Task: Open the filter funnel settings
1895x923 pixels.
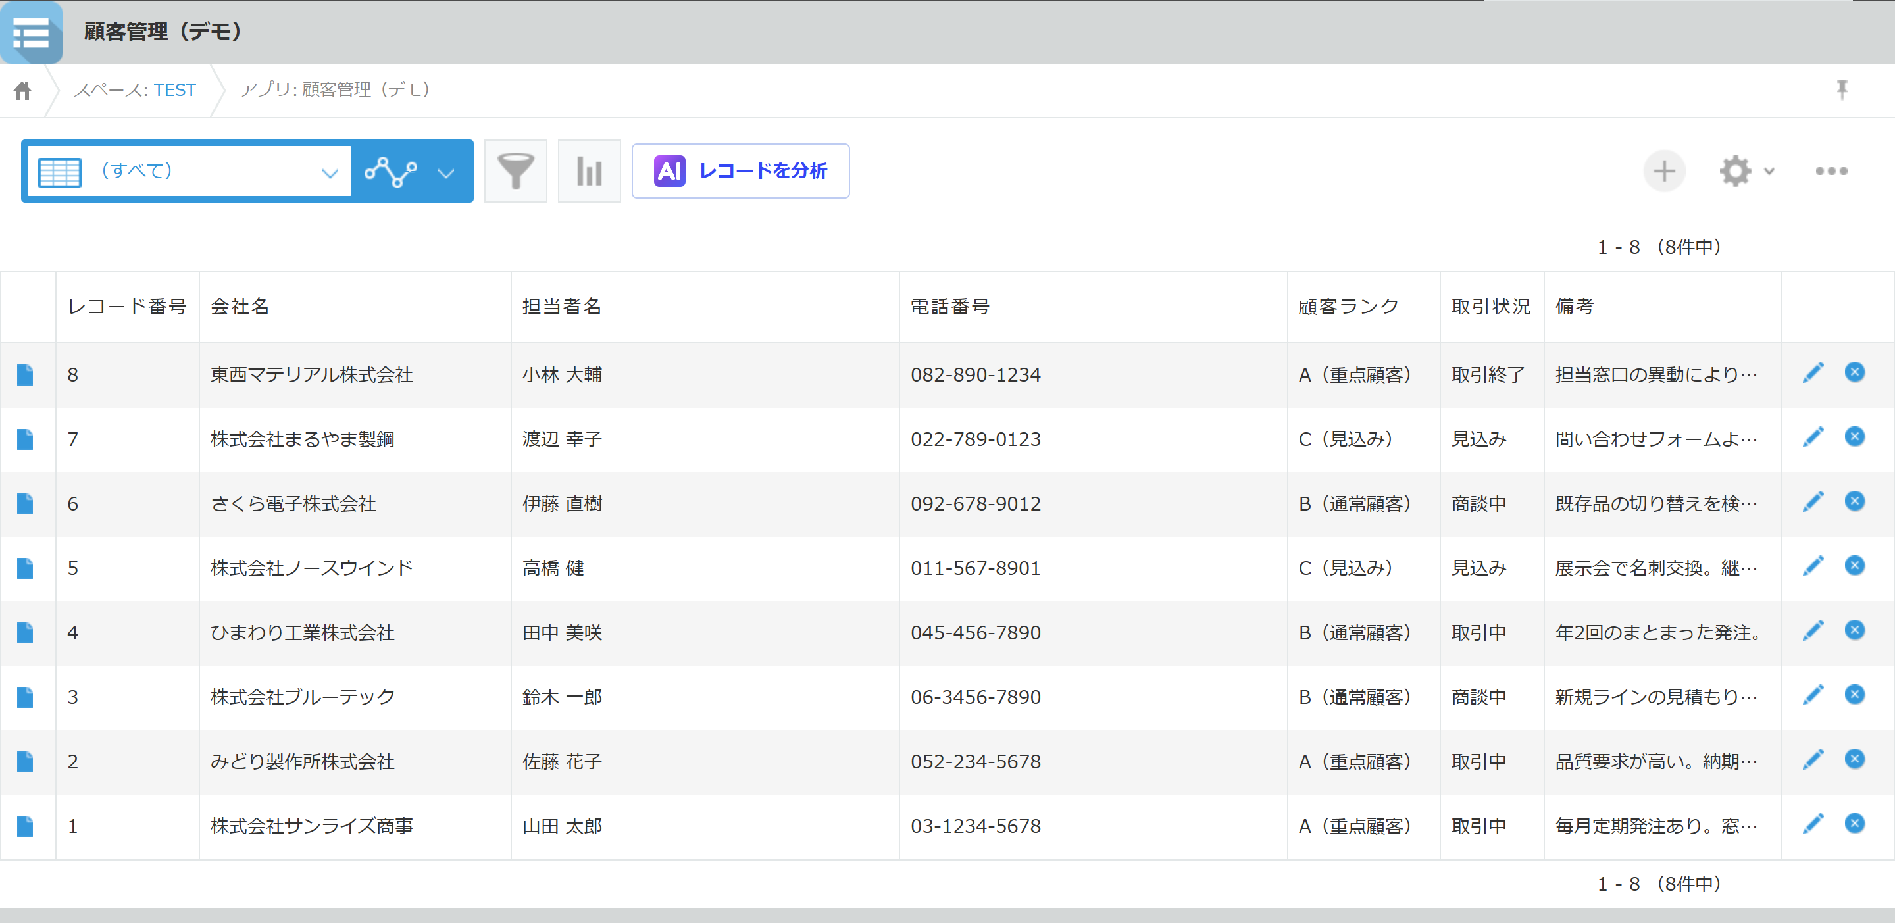Action: [516, 170]
